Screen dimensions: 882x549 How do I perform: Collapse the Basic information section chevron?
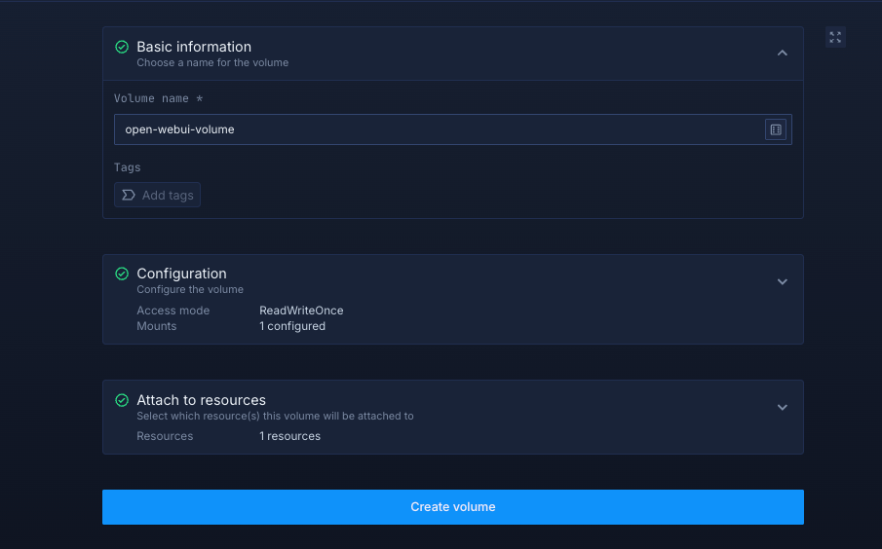pyautogui.click(x=782, y=54)
